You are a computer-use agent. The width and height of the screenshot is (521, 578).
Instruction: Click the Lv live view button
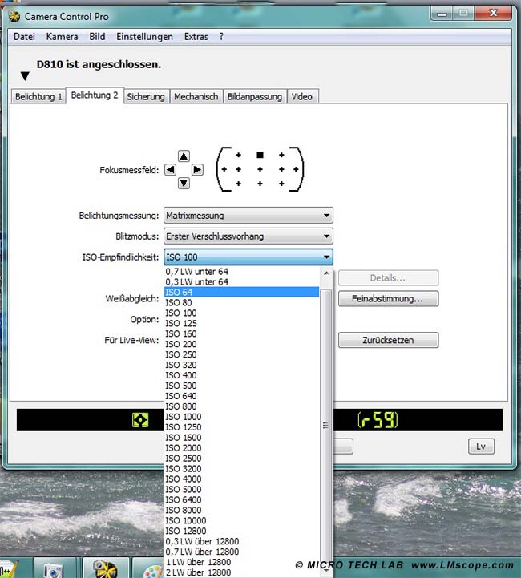click(x=481, y=447)
